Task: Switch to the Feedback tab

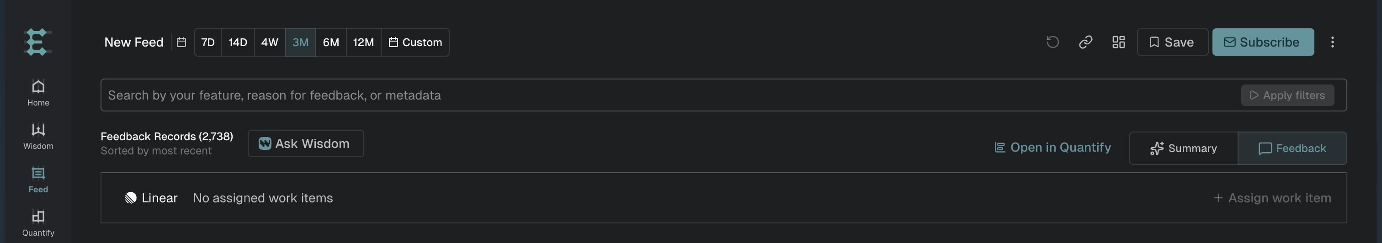Action: [x=1292, y=148]
